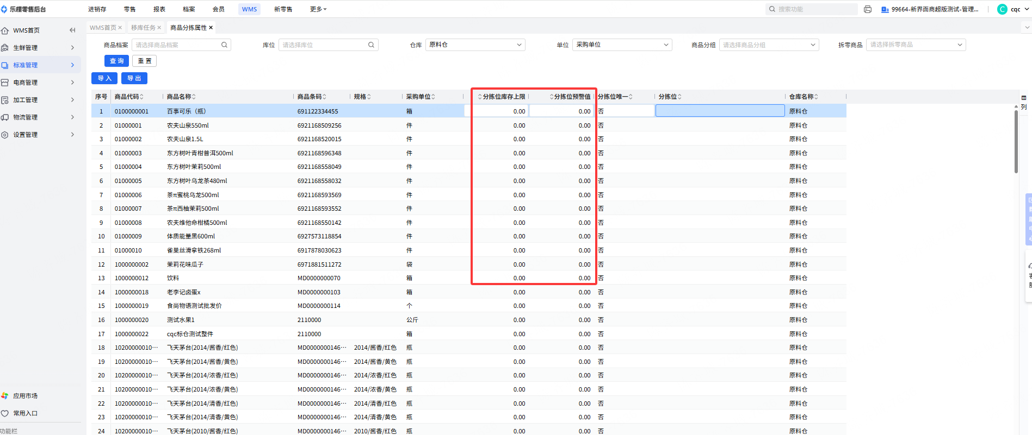Image resolution: width=1032 pixels, height=435 pixels.
Task: Click the 重置 button
Action: pyautogui.click(x=144, y=61)
